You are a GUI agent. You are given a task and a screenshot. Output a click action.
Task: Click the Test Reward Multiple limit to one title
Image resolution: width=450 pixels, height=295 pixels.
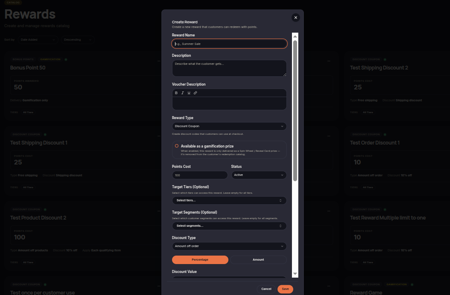click(388, 218)
